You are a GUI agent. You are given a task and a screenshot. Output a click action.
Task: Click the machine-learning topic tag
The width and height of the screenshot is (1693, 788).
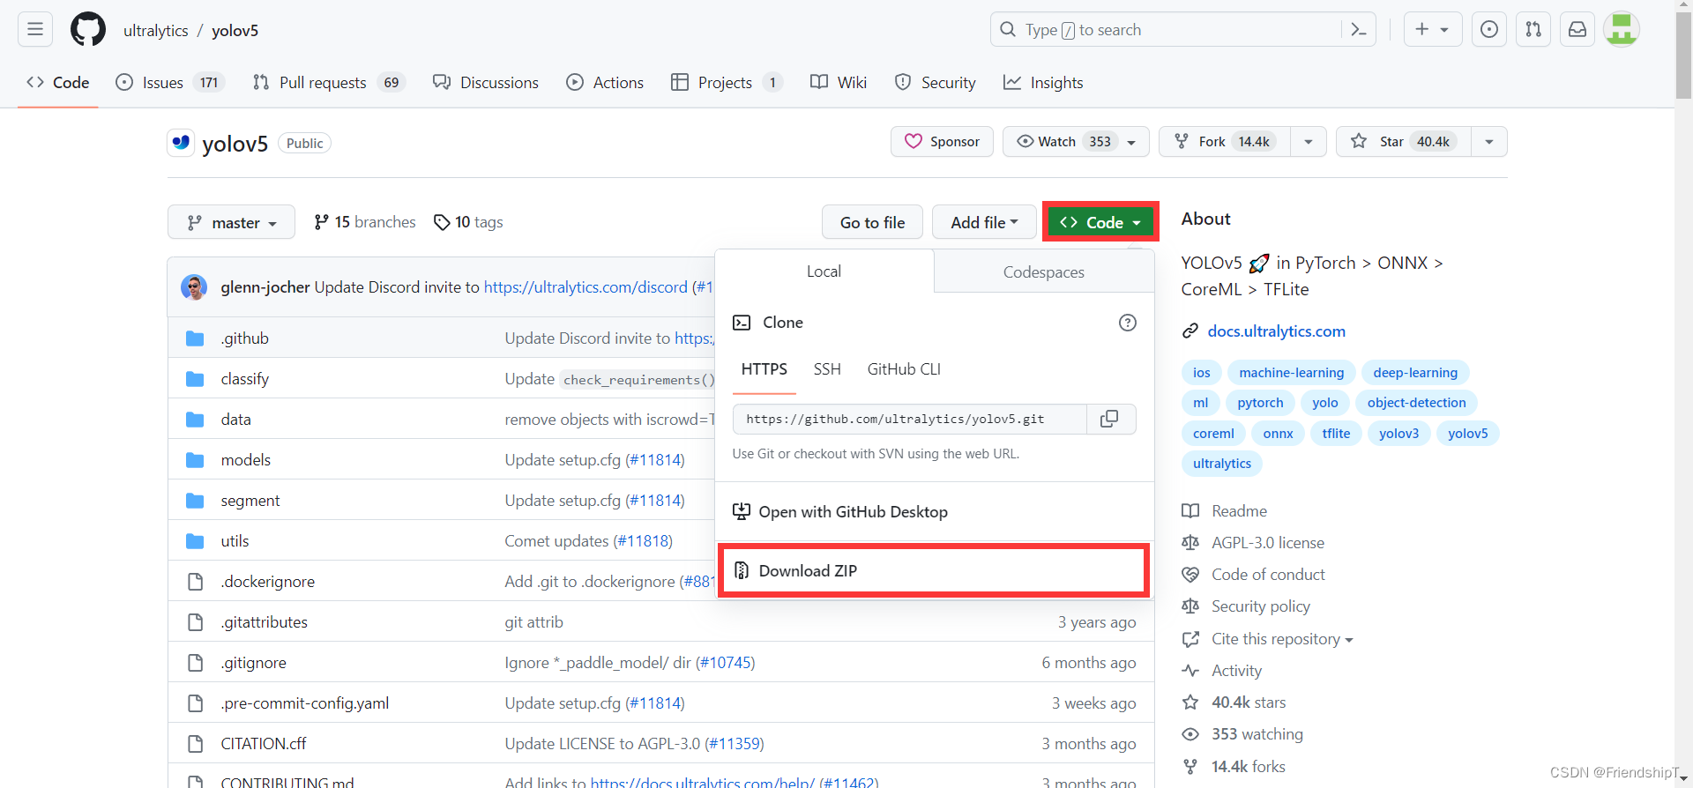[x=1291, y=373]
